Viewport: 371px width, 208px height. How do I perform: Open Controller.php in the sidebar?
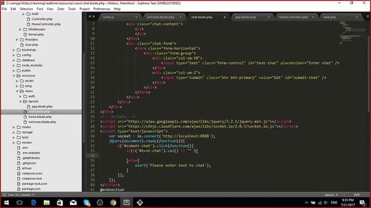click(42, 19)
